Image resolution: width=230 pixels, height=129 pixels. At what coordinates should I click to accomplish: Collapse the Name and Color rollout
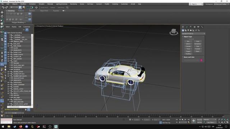pyautogui.click(x=189, y=57)
